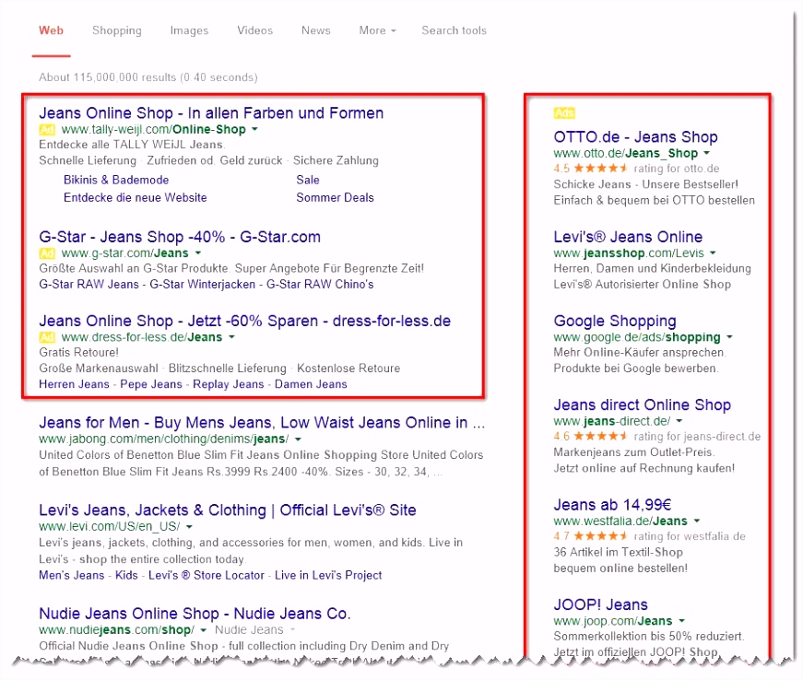Open the dress-for-less.de -60% Sparen ad

pyautogui.click(x=245, y=321)
